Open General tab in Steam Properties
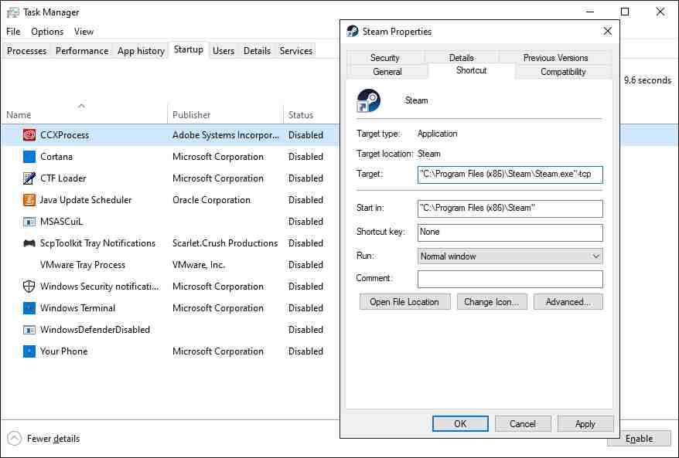The height and width of the screenshot is (458, 679). click(387, 71)
